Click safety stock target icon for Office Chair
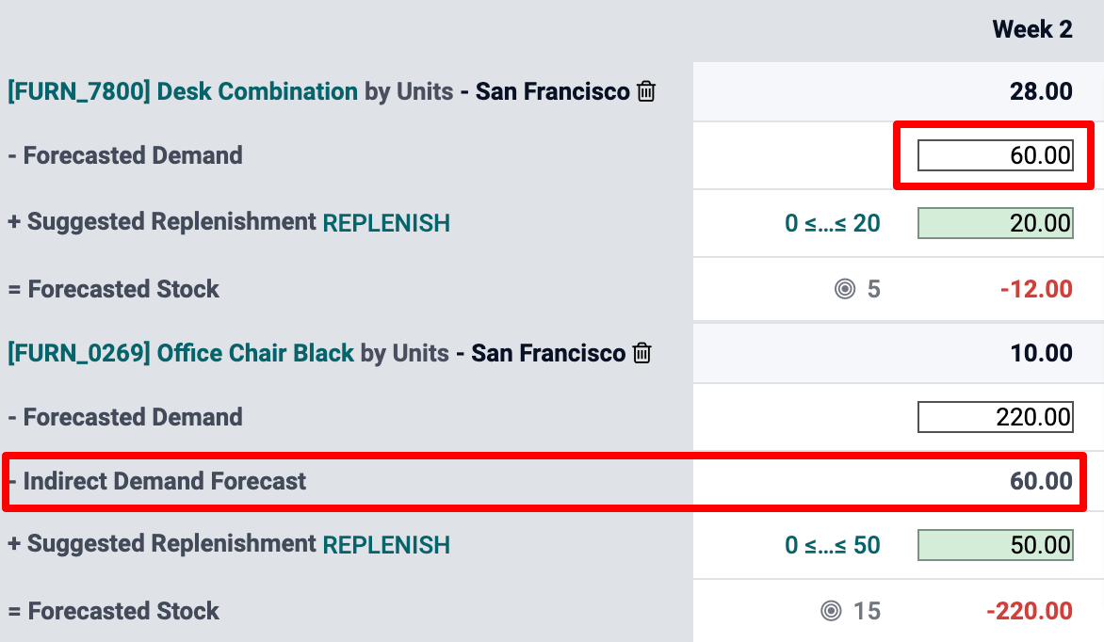The width and height of the screenshot is (1104, 642). coord(831,612)
